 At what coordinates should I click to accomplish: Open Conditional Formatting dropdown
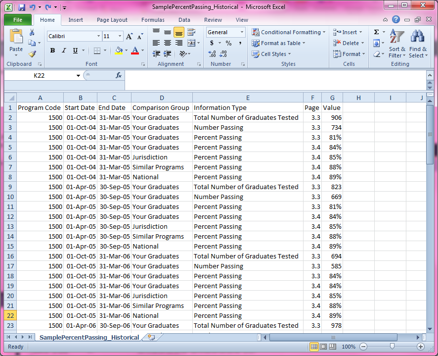(288, 32)
